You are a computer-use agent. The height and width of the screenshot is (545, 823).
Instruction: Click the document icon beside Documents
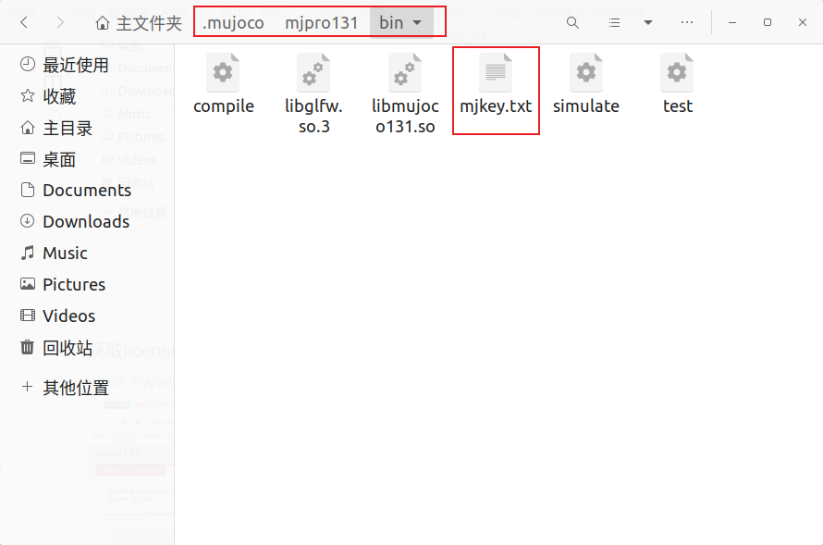click(28, 190)
